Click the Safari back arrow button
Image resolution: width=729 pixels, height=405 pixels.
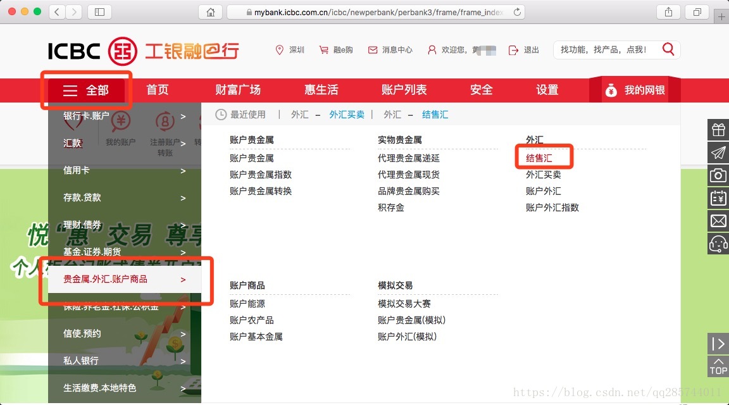click(x=57, y=12)
